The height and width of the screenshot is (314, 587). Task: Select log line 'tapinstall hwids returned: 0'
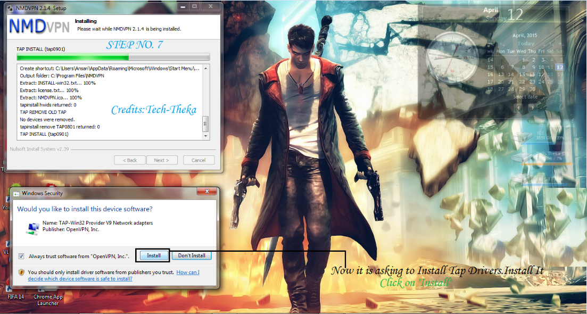(48, 105)
